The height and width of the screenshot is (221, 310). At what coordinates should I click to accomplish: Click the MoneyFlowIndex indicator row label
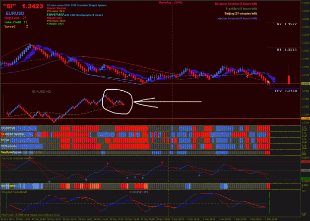(x=12, y=134)
